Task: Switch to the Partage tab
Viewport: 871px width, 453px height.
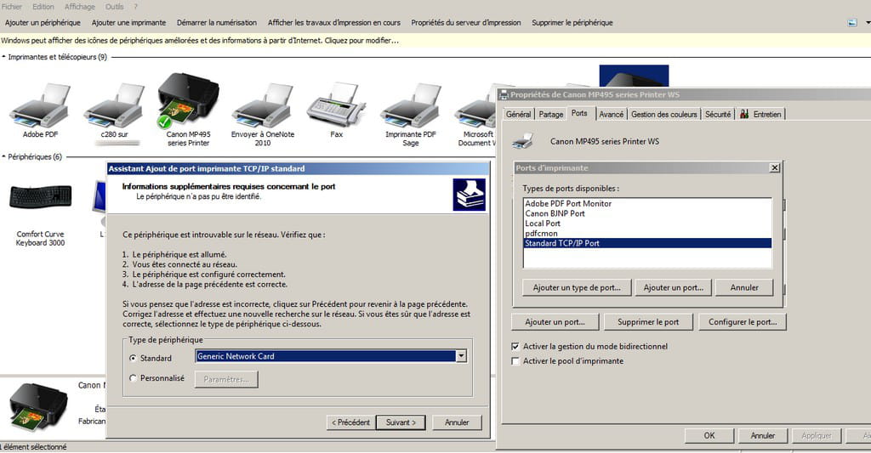Action: click(551, 114)
